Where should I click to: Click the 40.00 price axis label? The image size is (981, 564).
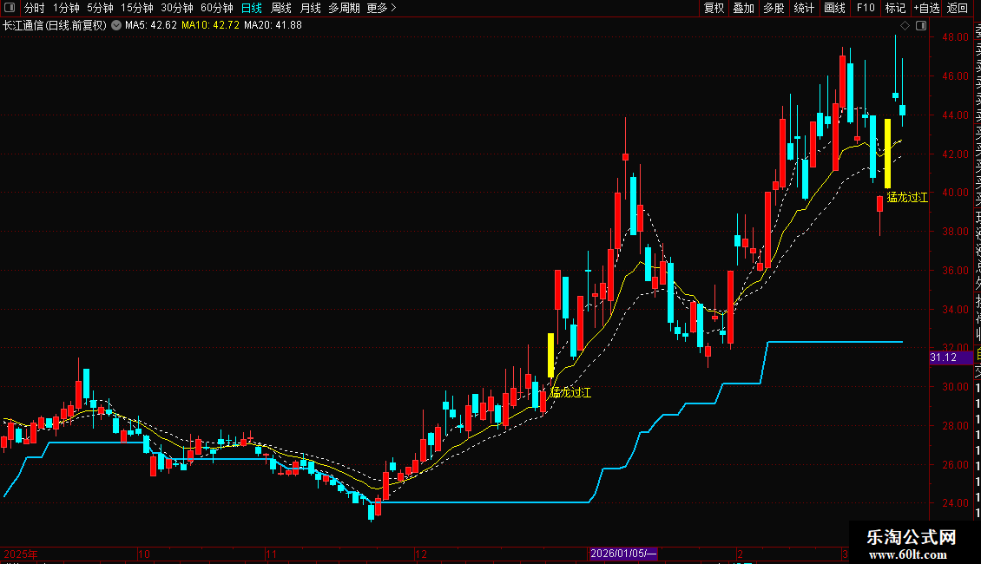click(955, 193)
